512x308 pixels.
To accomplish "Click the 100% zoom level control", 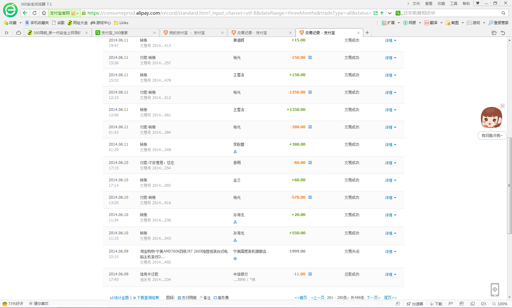I will click(500, 304).
